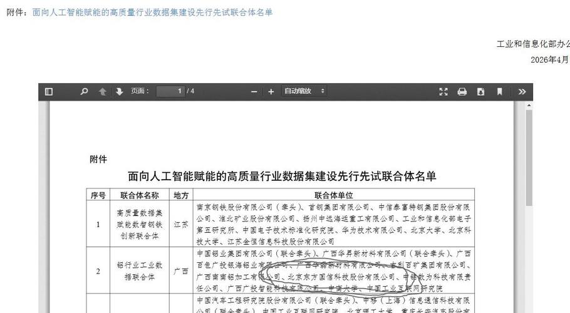
Task: Click the page number input field
Action: coord(170,91)
